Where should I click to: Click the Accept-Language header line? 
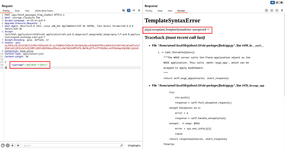tap(25, 20)
